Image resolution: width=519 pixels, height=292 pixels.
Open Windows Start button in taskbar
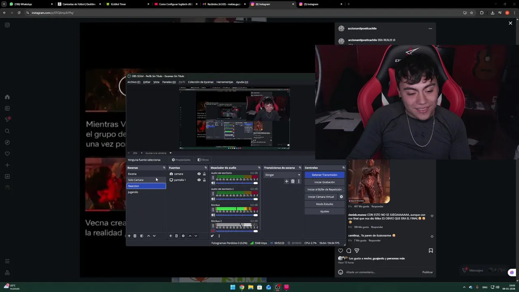point(233,287)
